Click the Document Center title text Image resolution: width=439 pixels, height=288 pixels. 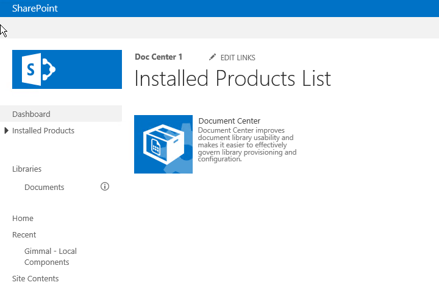[229, 121]
